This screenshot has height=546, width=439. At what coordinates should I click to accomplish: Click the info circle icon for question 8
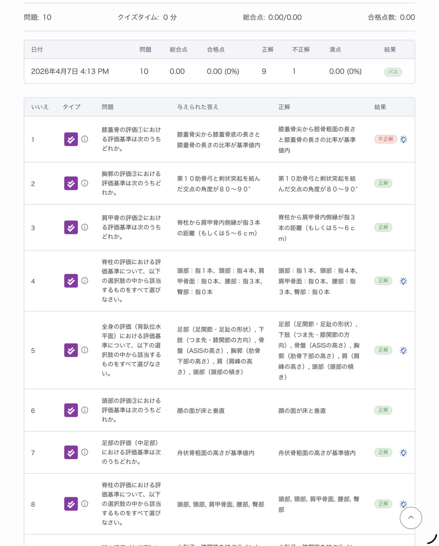click(x=85, y=504)
